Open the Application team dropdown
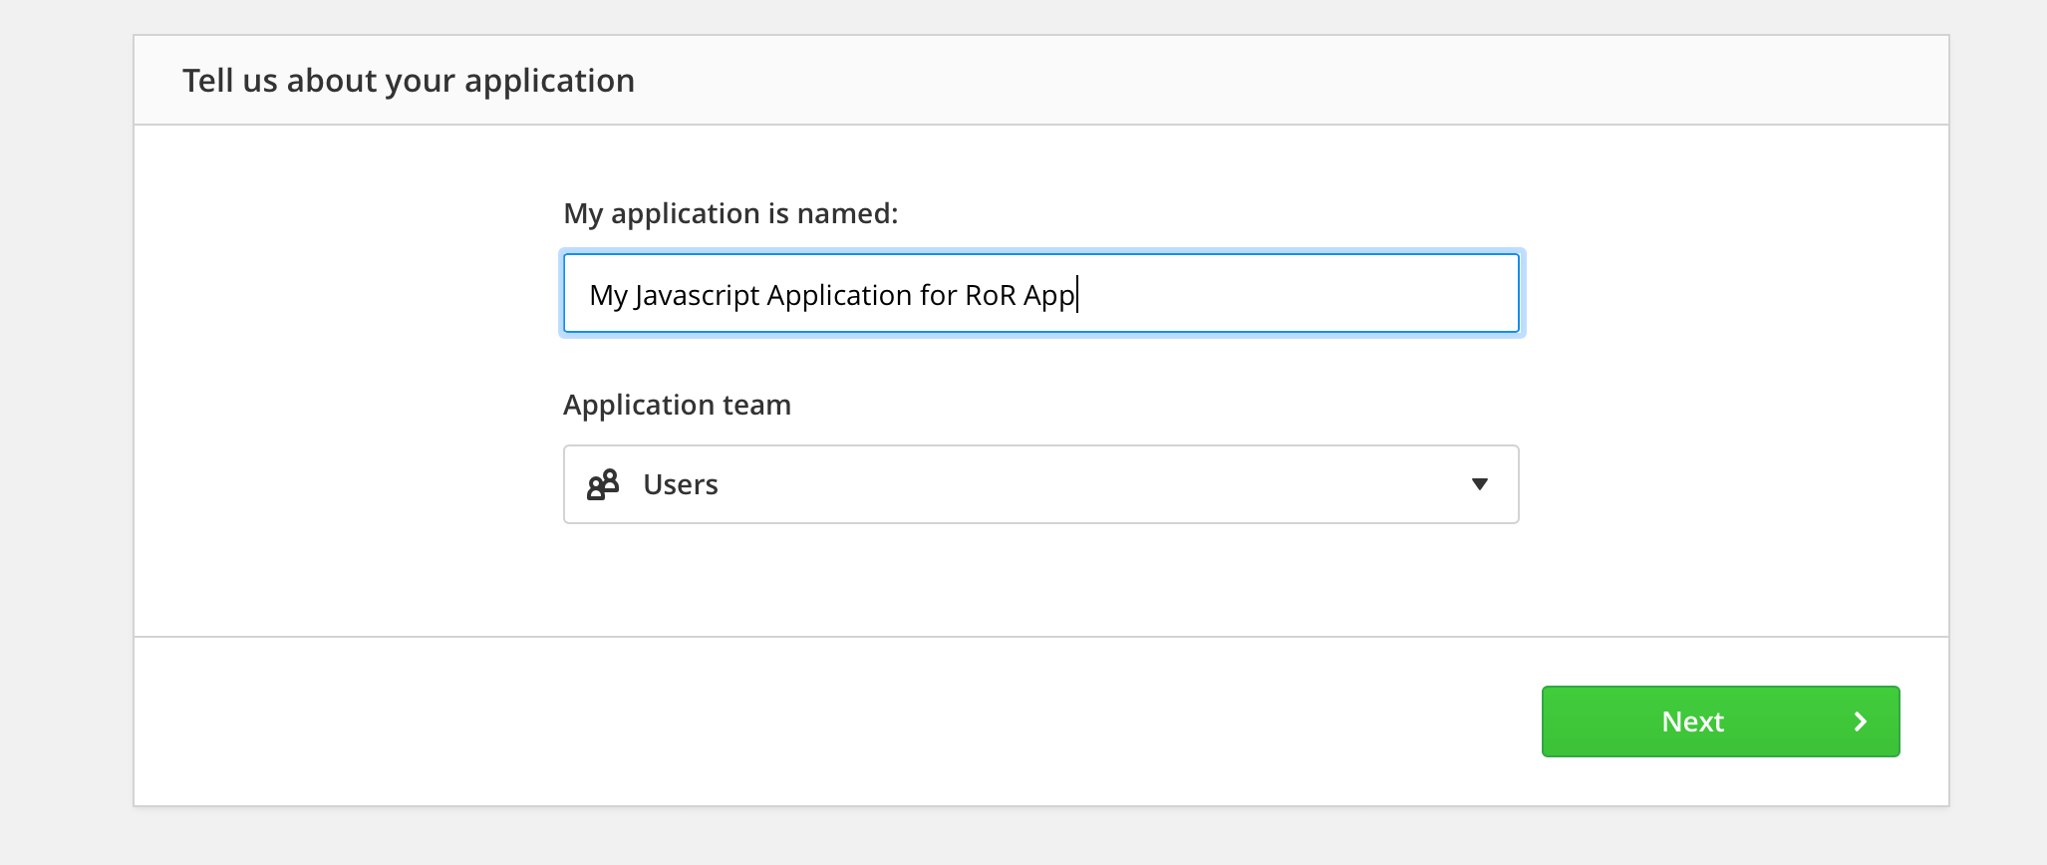The height and width of the screenshot is (865, 2047). [1041, 484]
